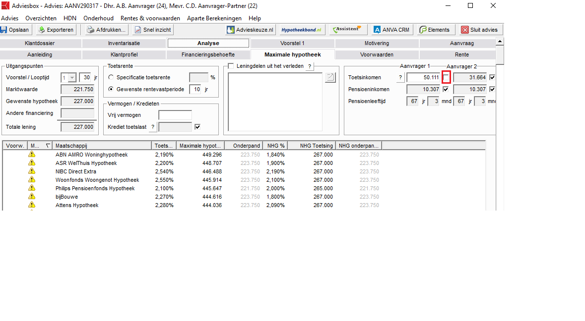Viewport: 585px width, 321px height.
Task: Open Afdrukken print dialog
Action: pyautogui.click(x=106, y=30)
